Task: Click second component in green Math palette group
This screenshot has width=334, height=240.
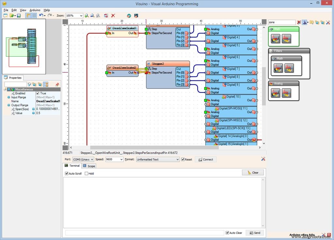Action: pos(286,39)
